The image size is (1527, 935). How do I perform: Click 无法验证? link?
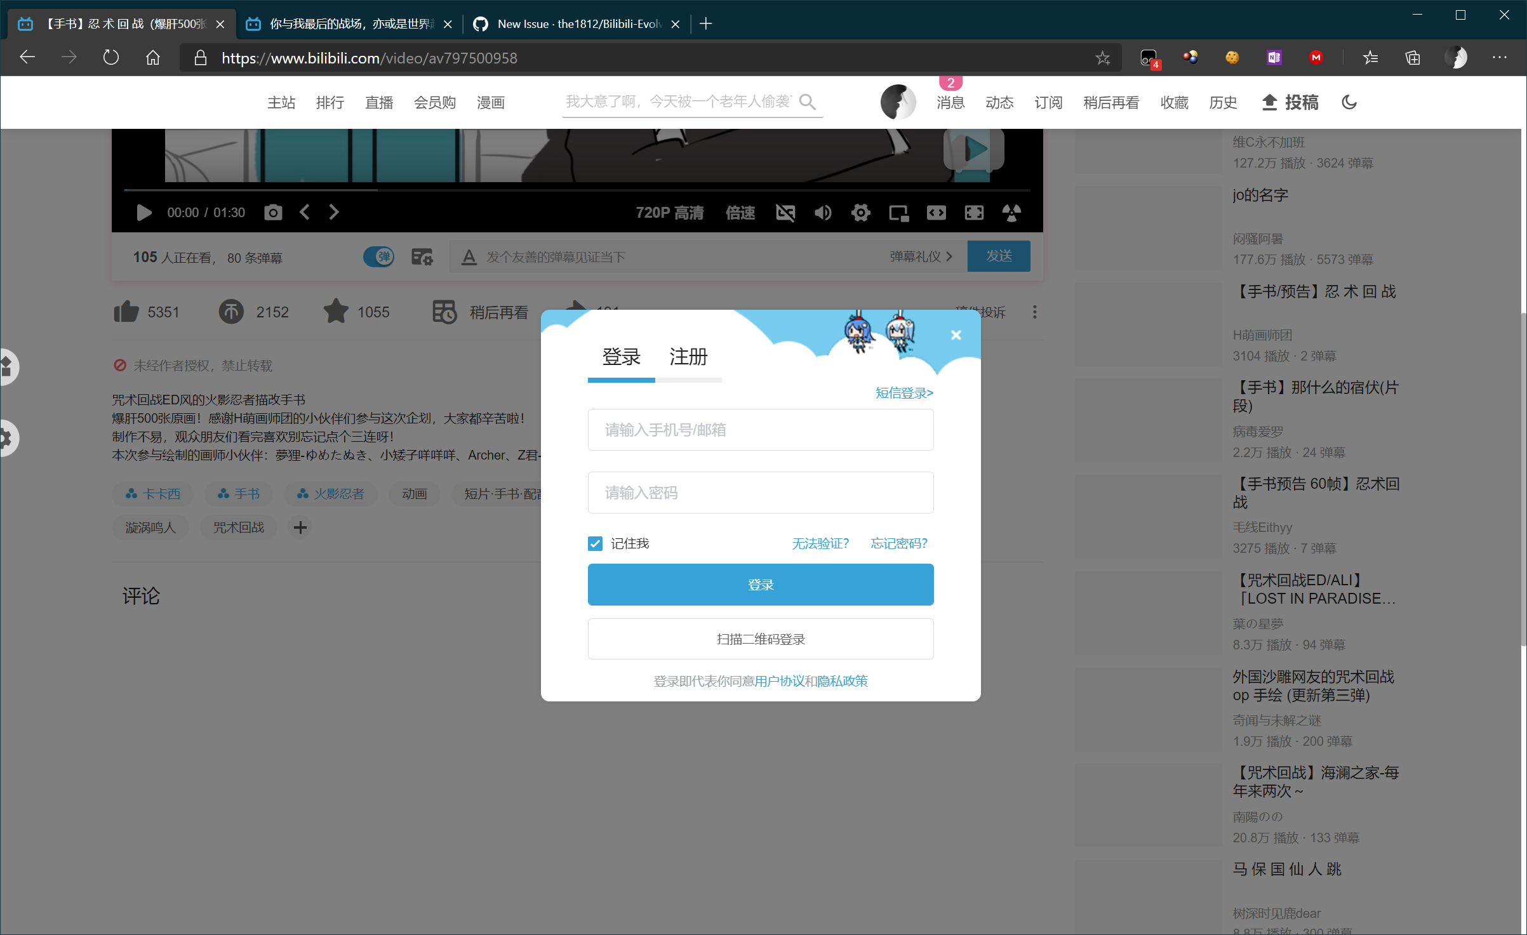pos(820,543)
